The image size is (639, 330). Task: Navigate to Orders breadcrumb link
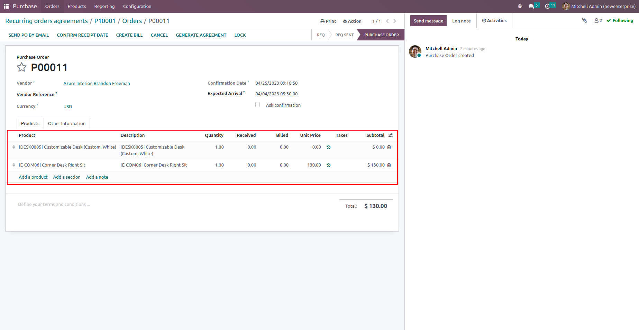(x=132, y=21)
